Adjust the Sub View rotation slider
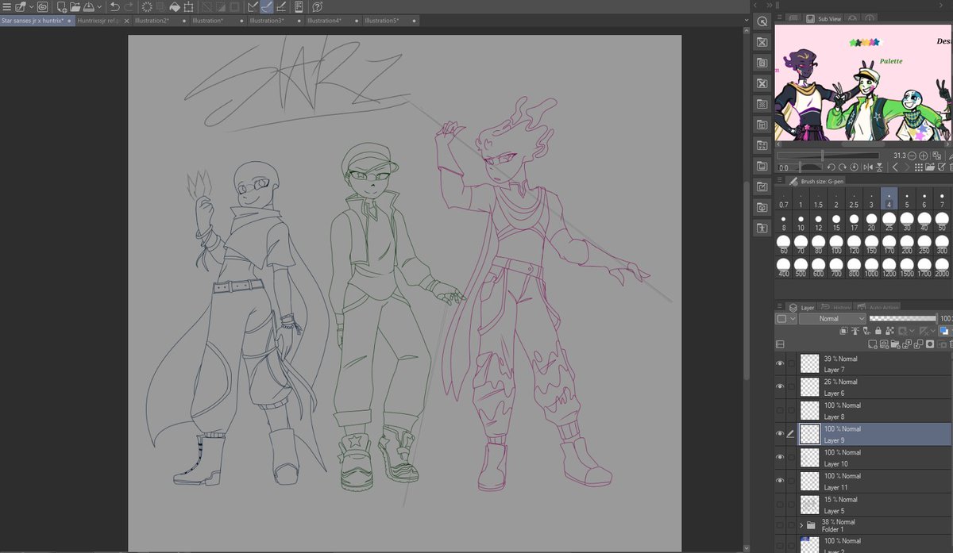Screen dimensions: 953x553 coord(801,167)
